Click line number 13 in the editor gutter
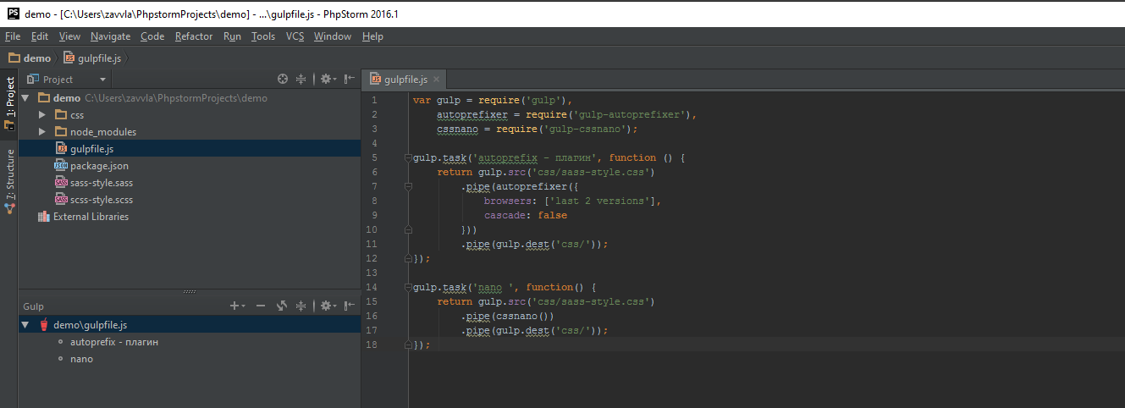 click(x=372, y=273)
